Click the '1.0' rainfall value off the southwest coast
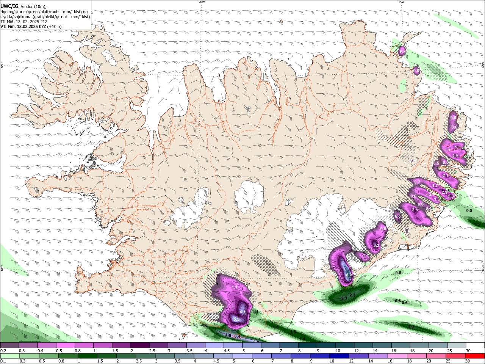485x364 pixels. coord(205,325)
